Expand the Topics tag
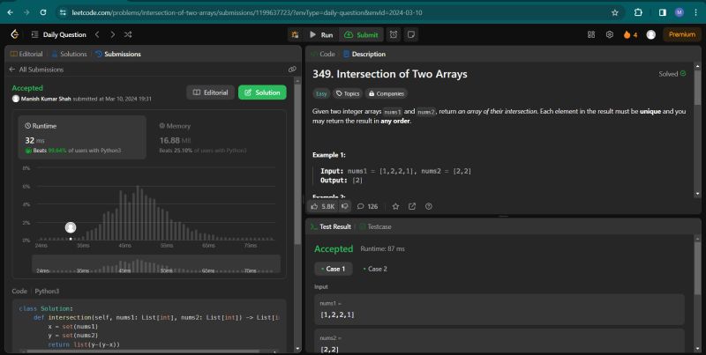The height and width of the screenshot is (355, 706). tap(348, 93)
